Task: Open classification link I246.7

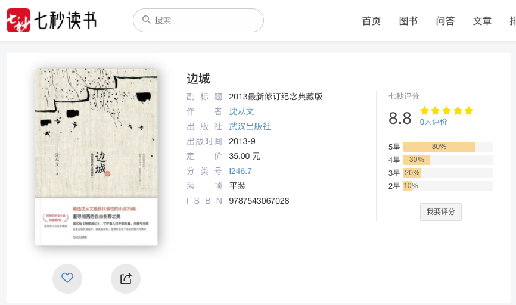Action: 240,171
